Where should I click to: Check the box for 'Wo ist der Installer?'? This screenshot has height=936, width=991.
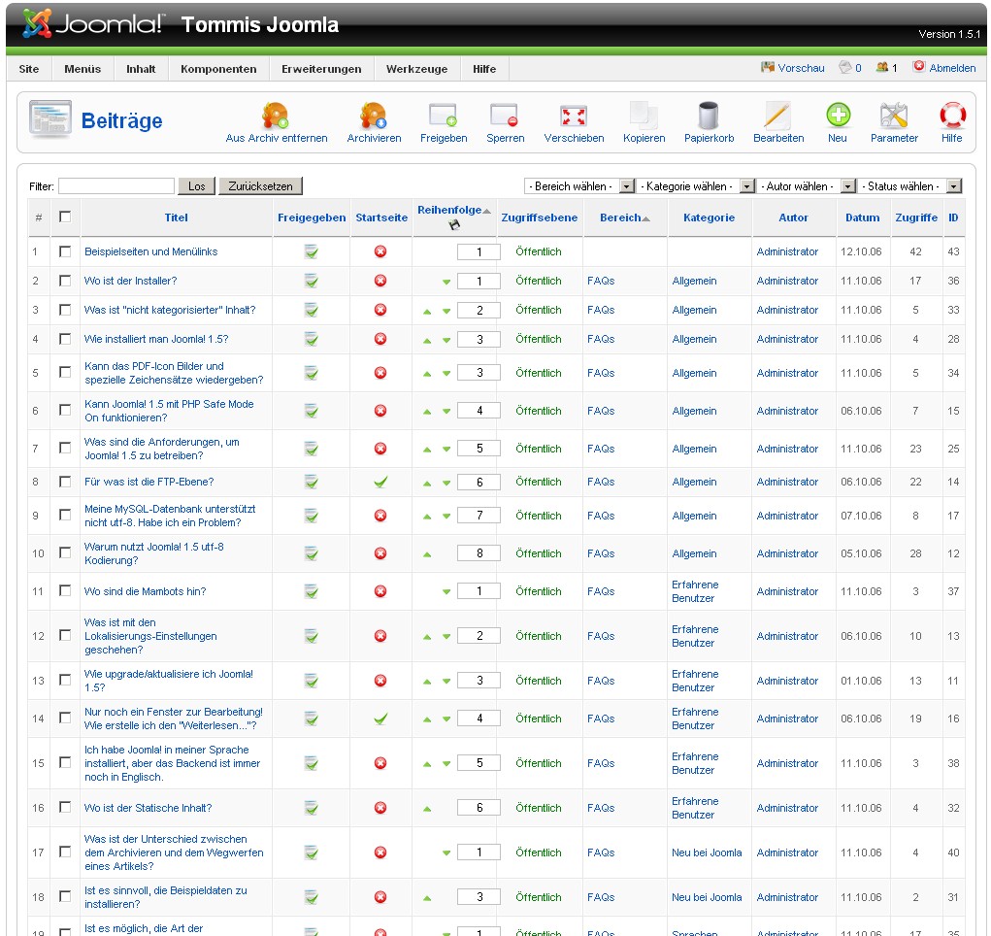pyautogui.click(x=65, y=281)
